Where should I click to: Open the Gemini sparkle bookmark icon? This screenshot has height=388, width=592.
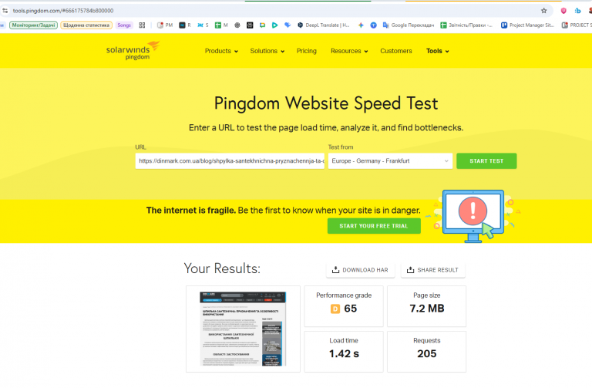tap(361, 25)
